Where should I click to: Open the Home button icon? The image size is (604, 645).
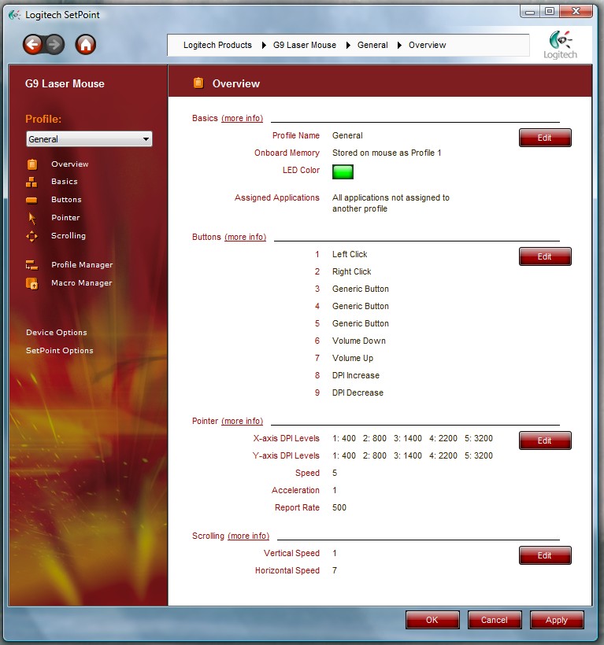click(x=86, y=44)
